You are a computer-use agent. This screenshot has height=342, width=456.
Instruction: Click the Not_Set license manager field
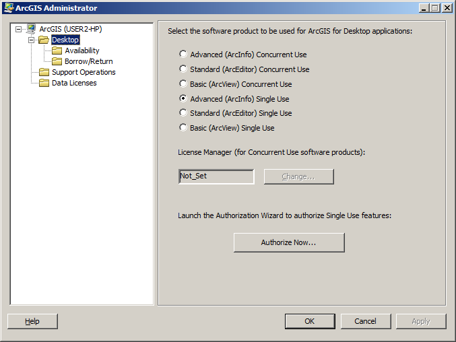[216, 176]
